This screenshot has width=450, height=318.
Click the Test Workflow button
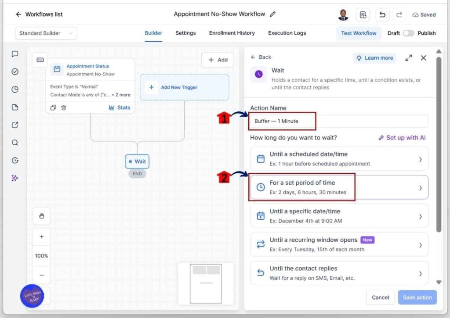point(359,33)
